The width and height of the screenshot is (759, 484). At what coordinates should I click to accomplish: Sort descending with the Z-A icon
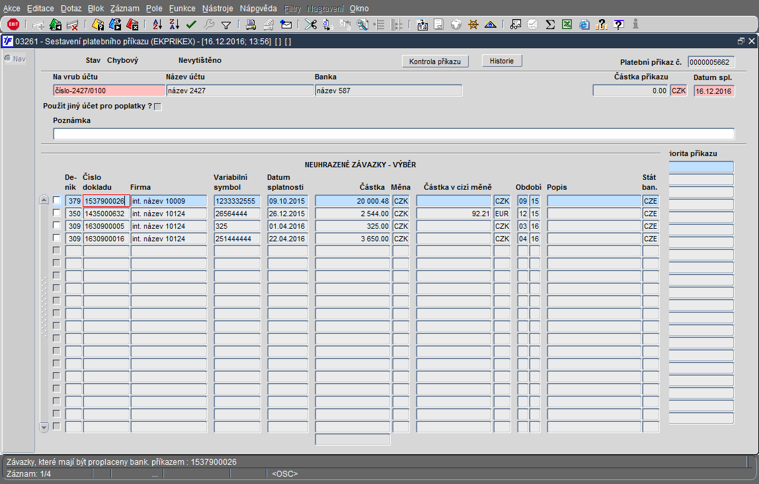tap(174, 24)
